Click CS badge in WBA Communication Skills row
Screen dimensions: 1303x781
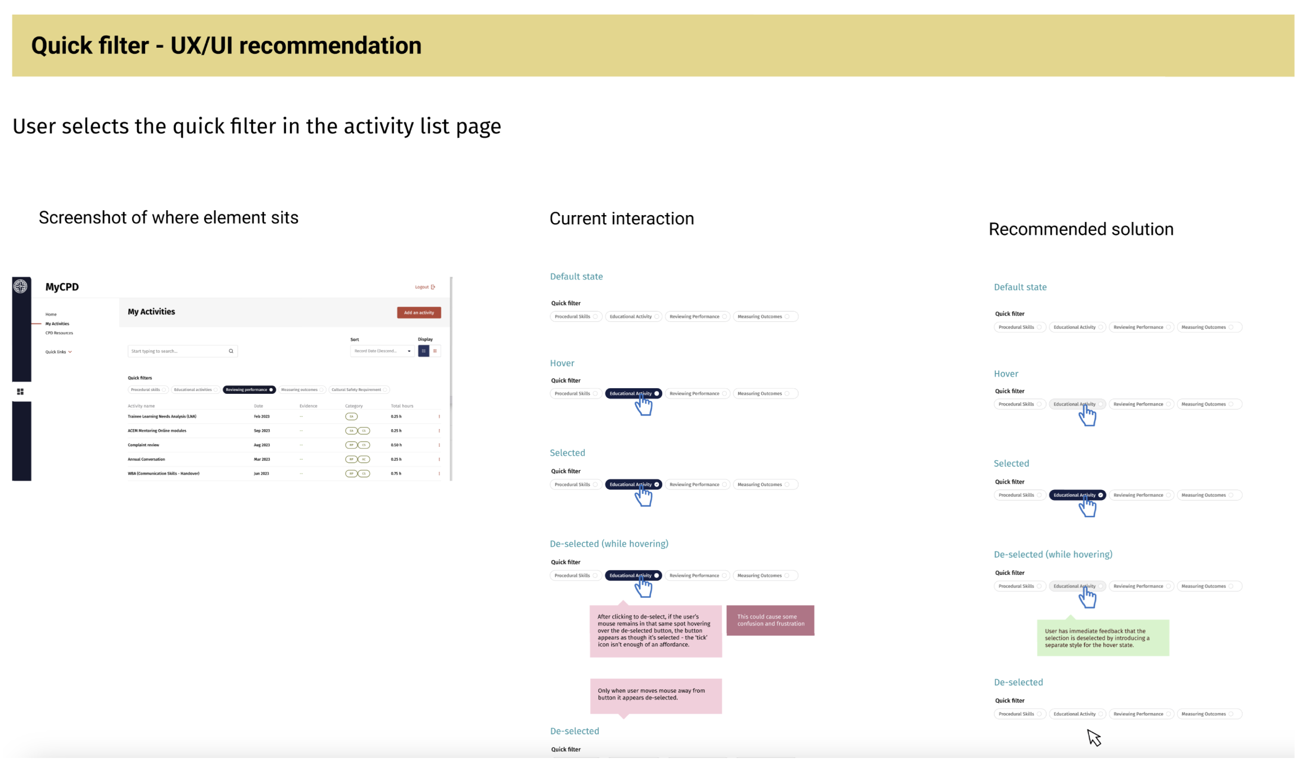pos(364,474)
